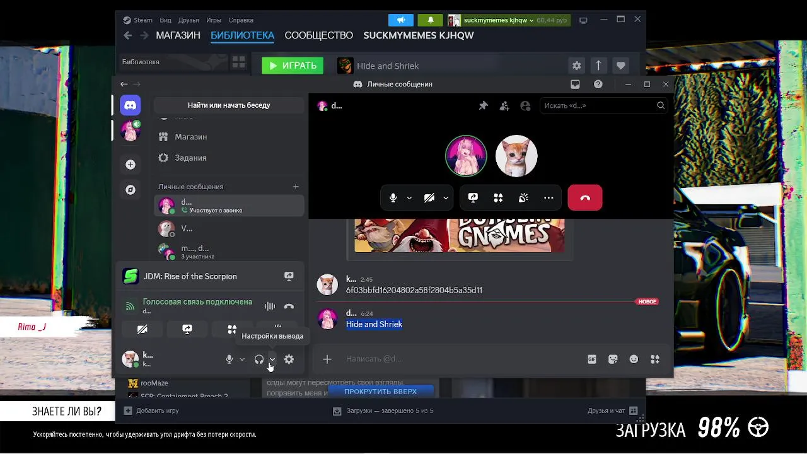Screen dimensions: 807x454
Task: Share your screen in voice panel
Action: (187, 329)
